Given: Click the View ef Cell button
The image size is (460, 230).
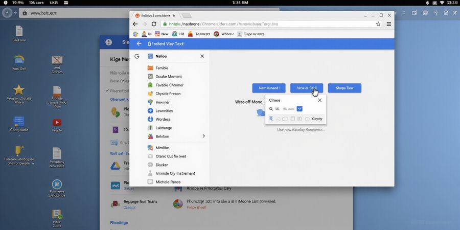Looking at the screenshot, I should (307, 88).
